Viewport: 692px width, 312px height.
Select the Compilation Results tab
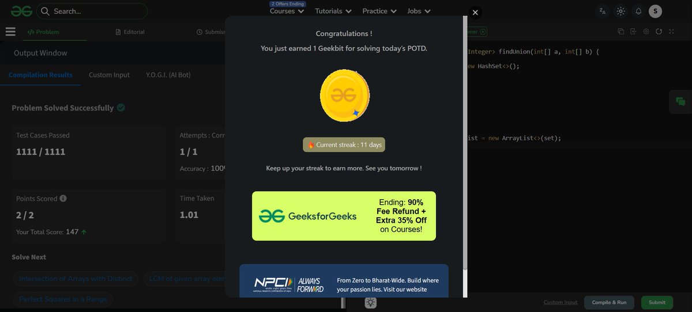point(40,75)
